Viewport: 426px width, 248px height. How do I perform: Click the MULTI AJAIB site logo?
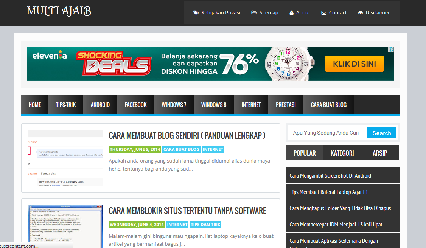(x=59, y=11)
